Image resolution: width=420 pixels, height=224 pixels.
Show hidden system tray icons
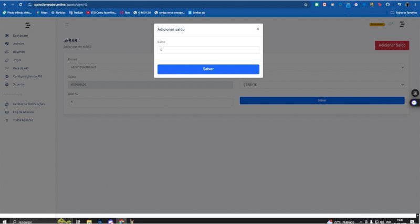click(361, 222)
